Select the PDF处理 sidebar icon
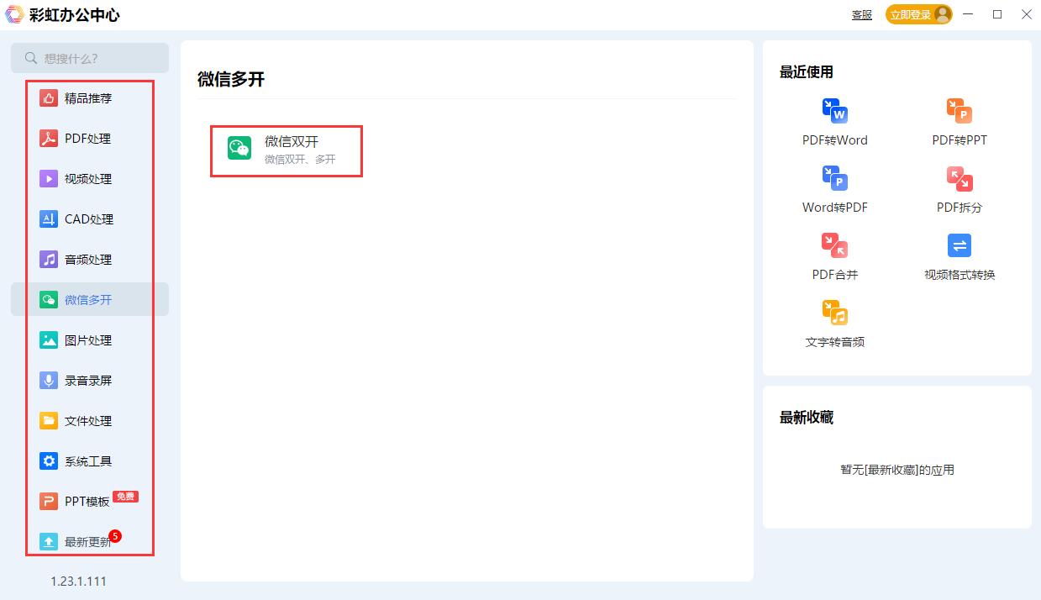The image size is (1041, 600). (49, 138)
